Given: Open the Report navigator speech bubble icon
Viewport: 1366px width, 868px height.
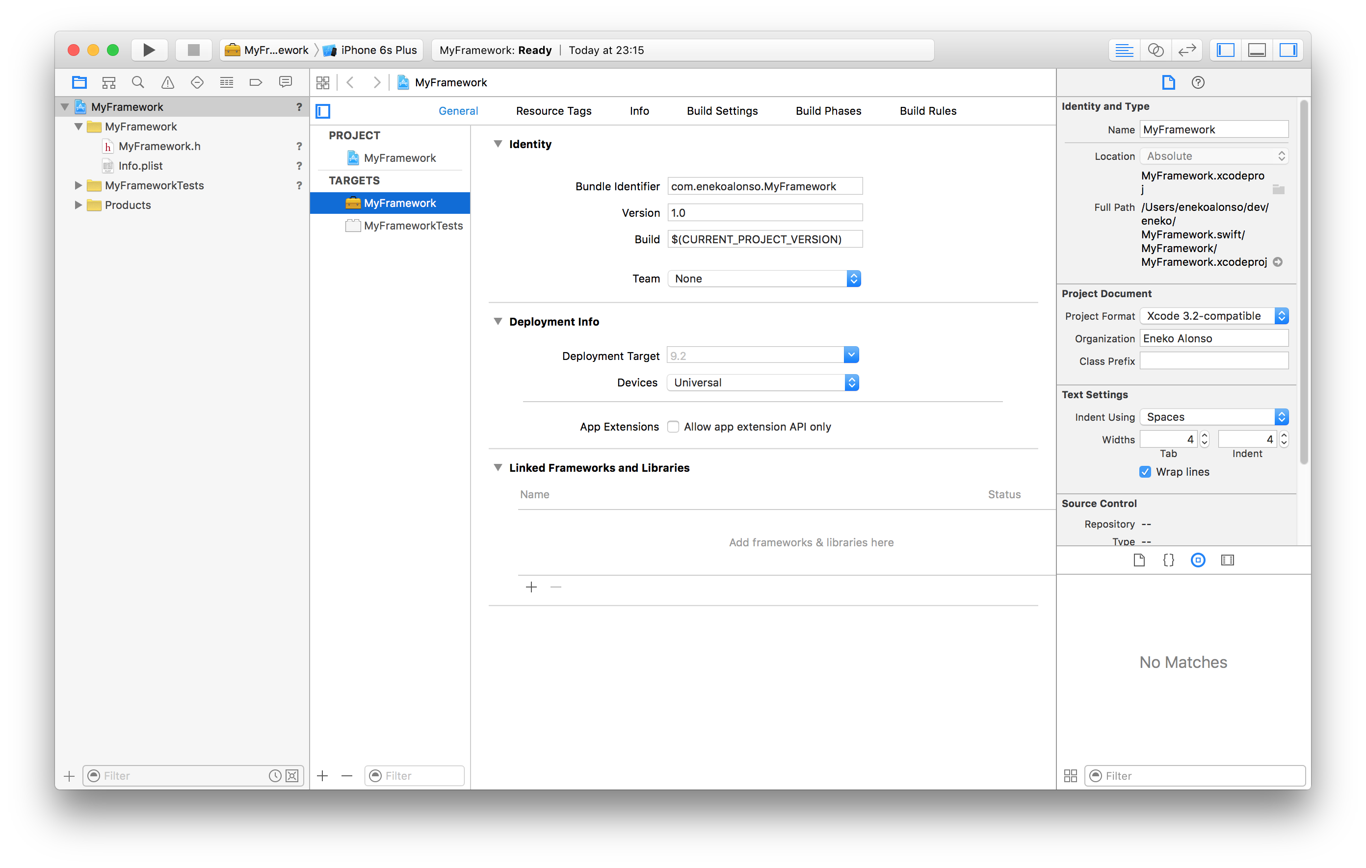Looking at the screenshot, I should [286, 82].
